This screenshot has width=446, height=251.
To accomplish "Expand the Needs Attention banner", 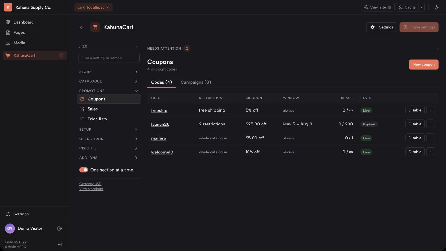I will tap(293, 49).
